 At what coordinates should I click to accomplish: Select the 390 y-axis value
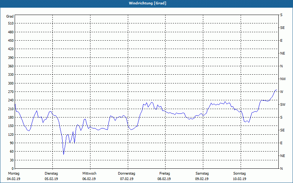[x=11, y=57]
